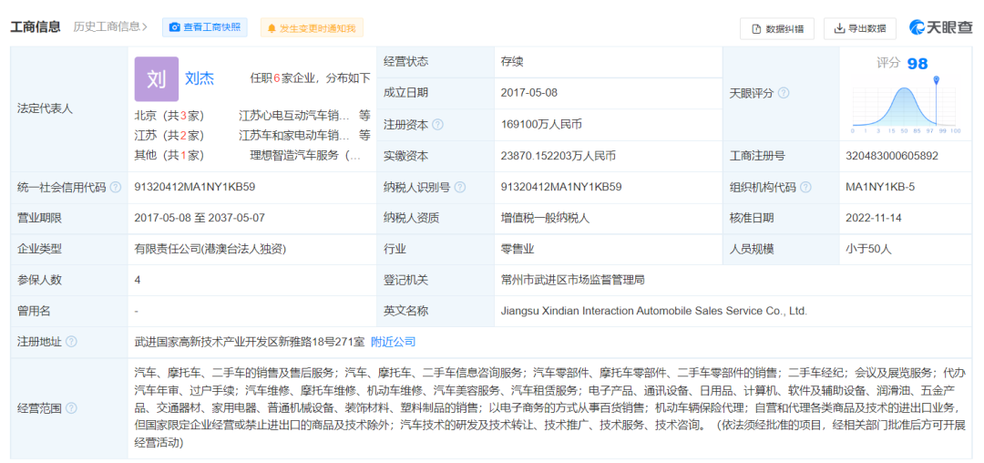Click organization code MA1NY1KB-5
984x463 pixels.
pos(880,187)
